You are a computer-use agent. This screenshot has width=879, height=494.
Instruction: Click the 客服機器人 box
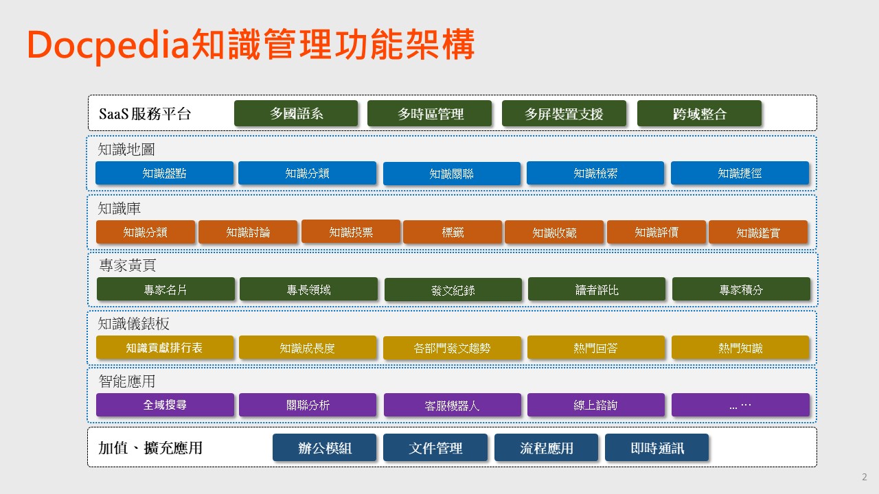453,405
